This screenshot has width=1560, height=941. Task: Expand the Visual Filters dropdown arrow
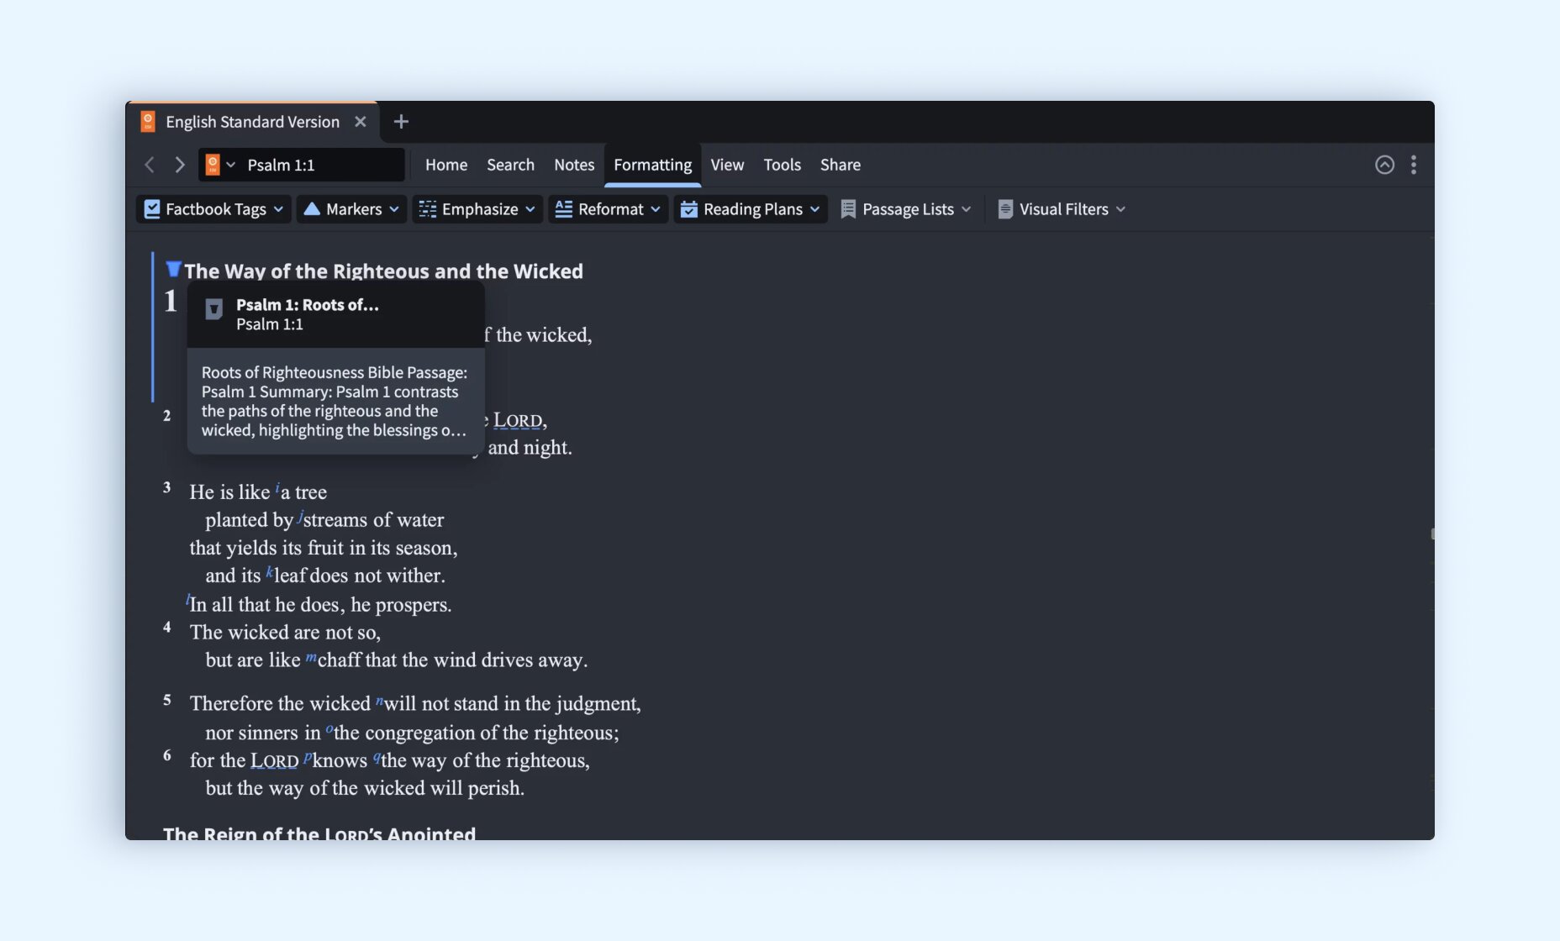point(1120,209)
